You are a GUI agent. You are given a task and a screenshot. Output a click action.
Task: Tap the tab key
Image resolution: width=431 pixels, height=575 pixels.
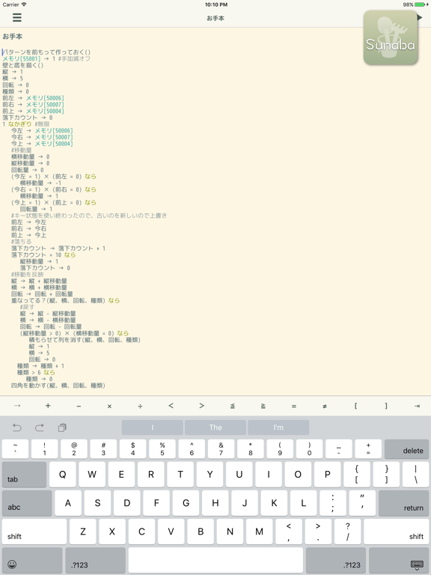coord(24,475)
